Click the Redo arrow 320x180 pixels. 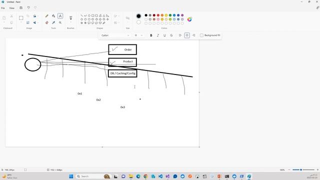(35, 8)
